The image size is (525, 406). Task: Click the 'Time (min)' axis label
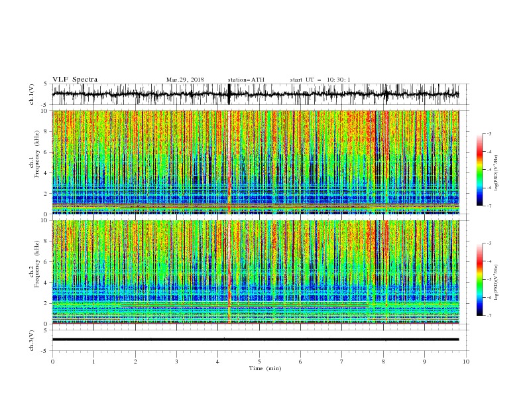coord(265,368)
